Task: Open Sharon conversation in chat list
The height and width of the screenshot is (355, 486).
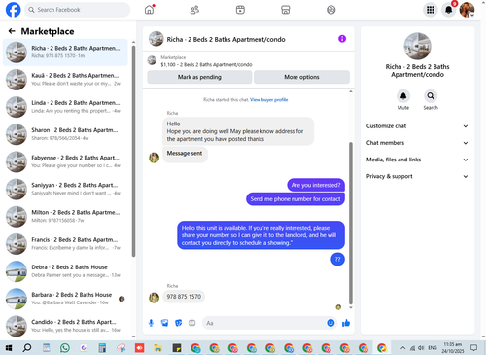Action: point(65,134)
